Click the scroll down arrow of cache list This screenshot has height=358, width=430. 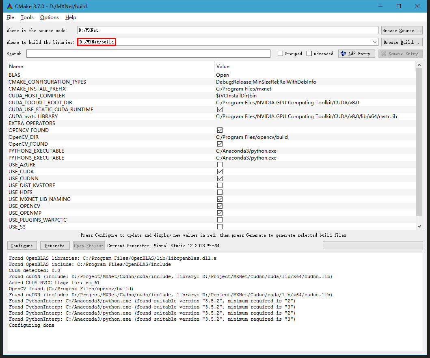pyautogui.click(x=419, y=226)
